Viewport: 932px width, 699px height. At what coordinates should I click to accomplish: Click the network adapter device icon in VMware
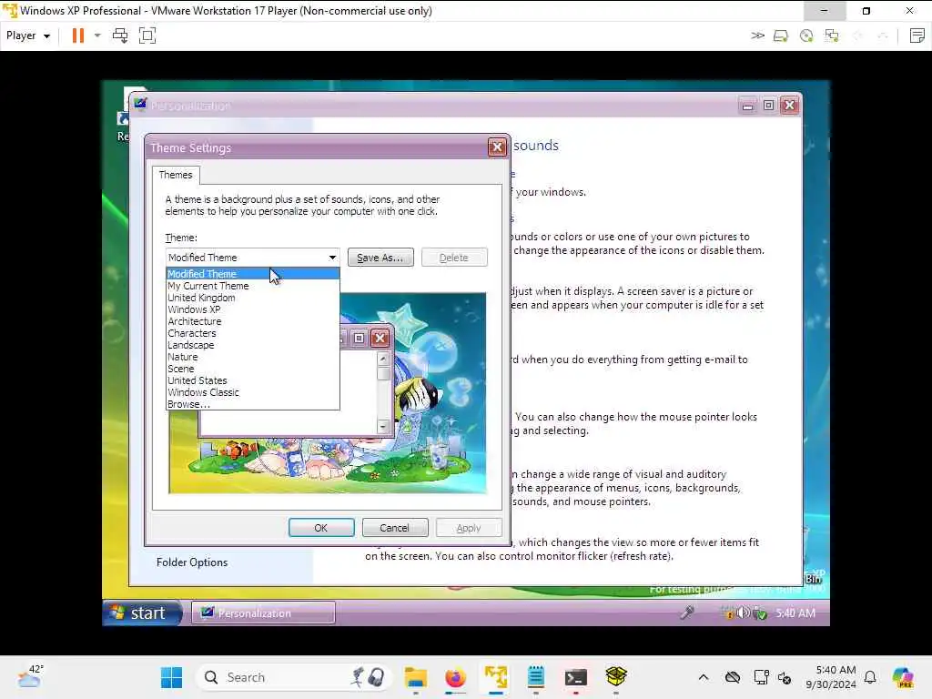pos(832,36)
